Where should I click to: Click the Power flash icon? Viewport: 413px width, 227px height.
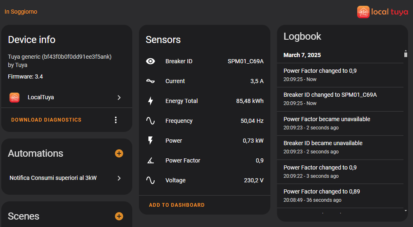tap(150, 141)
